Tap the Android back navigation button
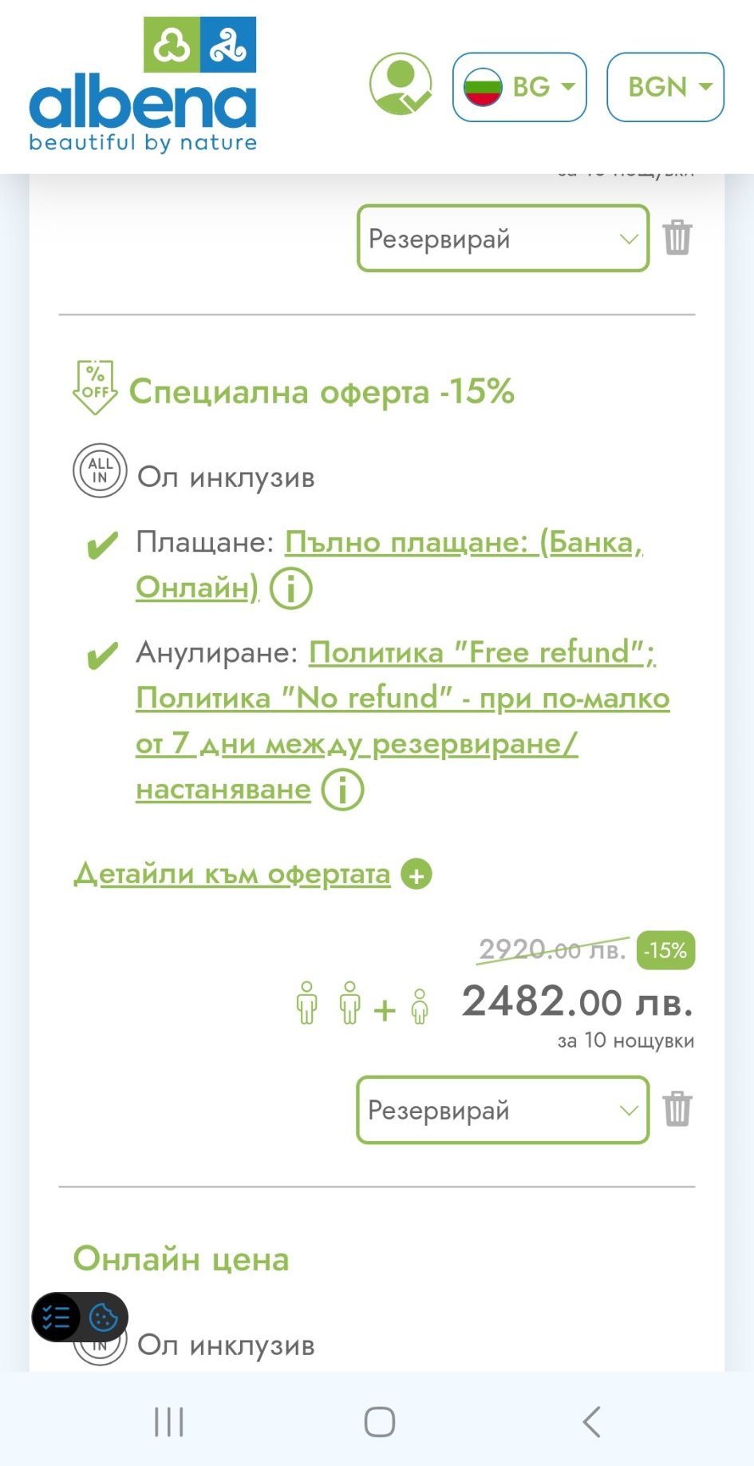Viewport: 754px width, 1466px height. [591, 1421]
